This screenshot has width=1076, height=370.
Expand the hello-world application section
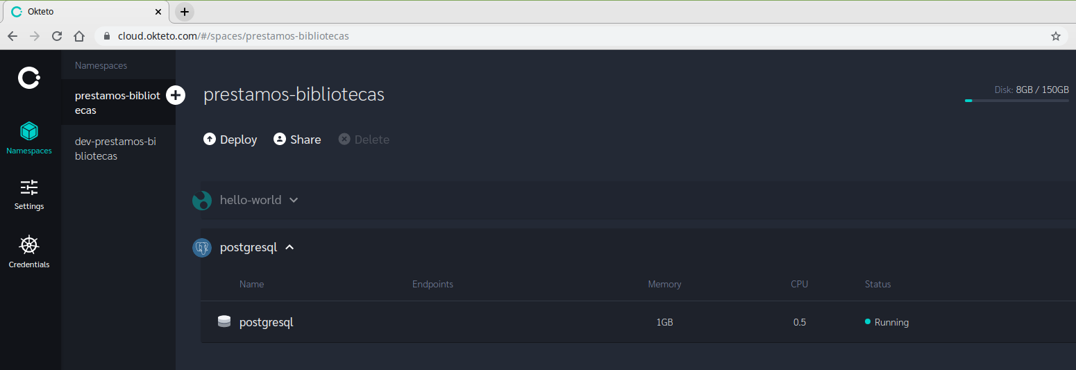[x=294, y=200]
